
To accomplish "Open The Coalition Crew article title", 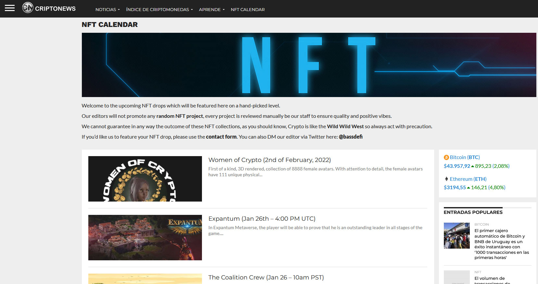I will click(266, 278).
